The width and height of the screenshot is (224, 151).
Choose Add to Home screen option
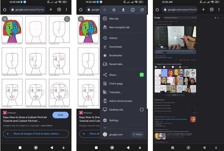click(121, 101)
